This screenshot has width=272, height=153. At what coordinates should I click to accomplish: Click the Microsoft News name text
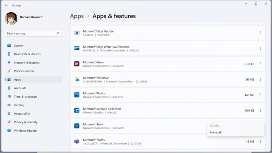click(x=93, y=62)
